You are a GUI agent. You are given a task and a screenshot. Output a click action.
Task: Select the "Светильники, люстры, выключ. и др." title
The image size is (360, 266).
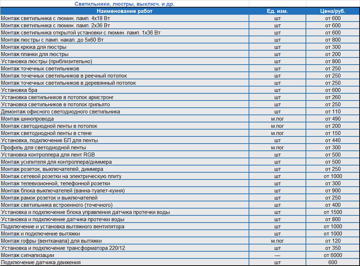click(124, 4)
